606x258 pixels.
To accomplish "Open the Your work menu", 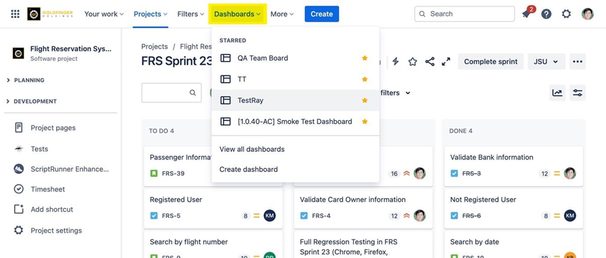I will point(103,14).
